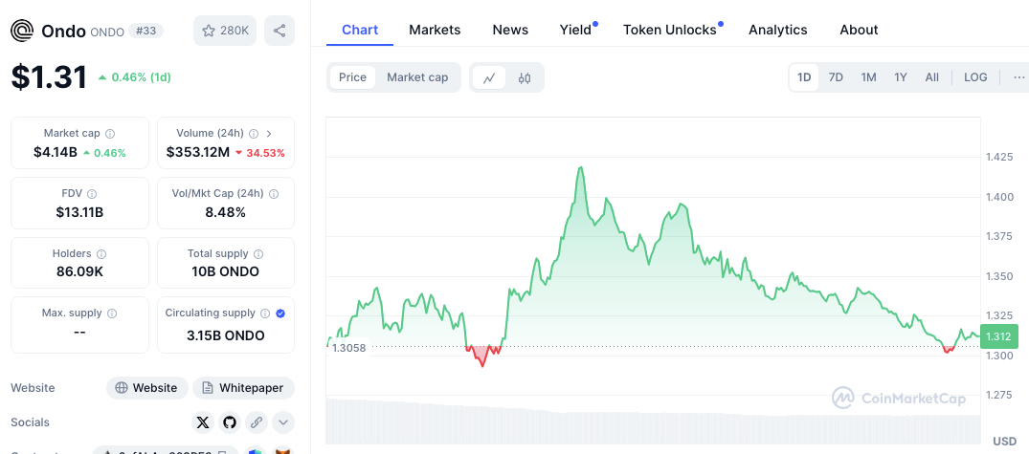The image size is (1029, 454).
Task: Click the $4.14B market cap value
Action: [56, 153]
